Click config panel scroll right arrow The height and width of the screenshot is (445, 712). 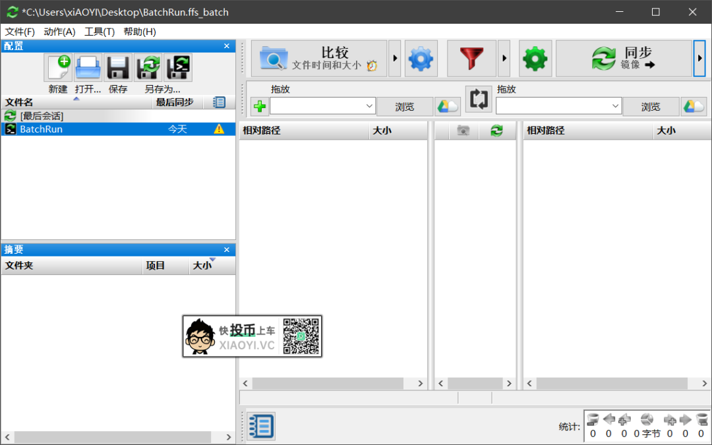point(229,437)
